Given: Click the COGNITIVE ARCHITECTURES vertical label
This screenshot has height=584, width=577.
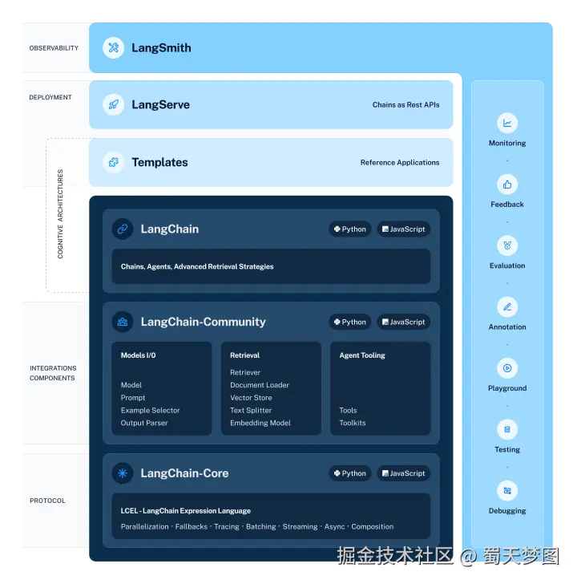Looking at the screenshot, I should point(60,213).
